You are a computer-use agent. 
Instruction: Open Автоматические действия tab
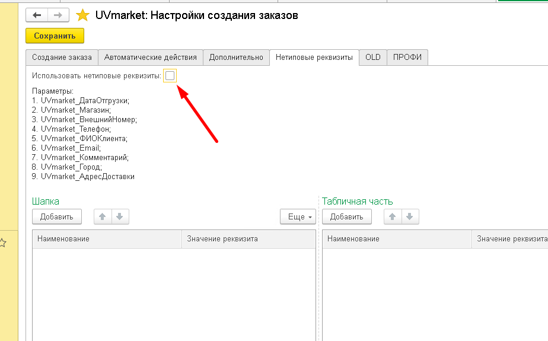click(x=150, y=58)
